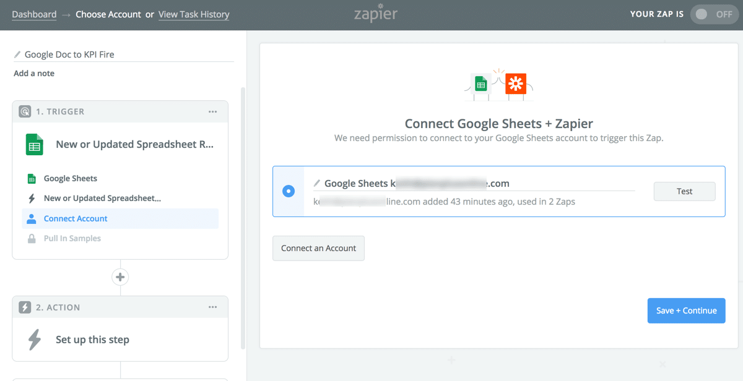This screenshot has height=381, width=743.
Task: Click Choose Account breadcrumb text
Action: pyautogui.click(x=108, y=14)
